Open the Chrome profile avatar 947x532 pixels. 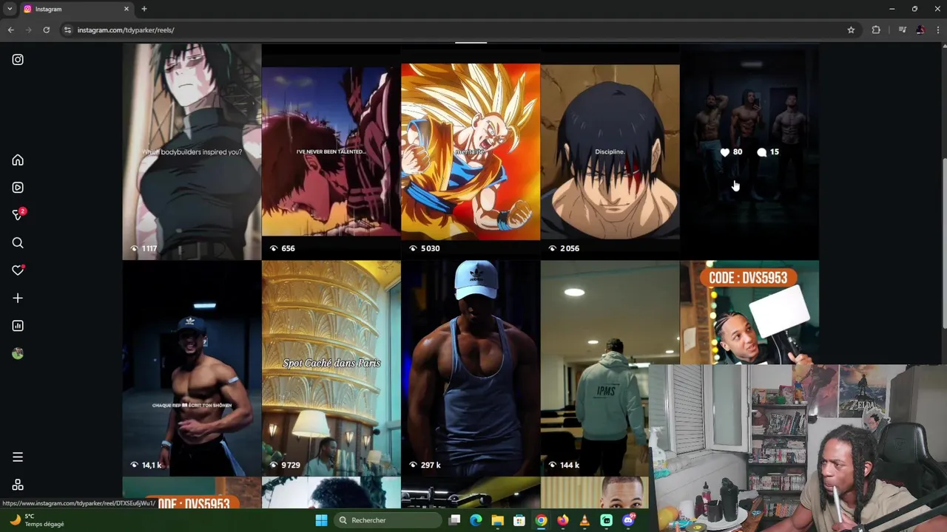click(x=920, y=30)
